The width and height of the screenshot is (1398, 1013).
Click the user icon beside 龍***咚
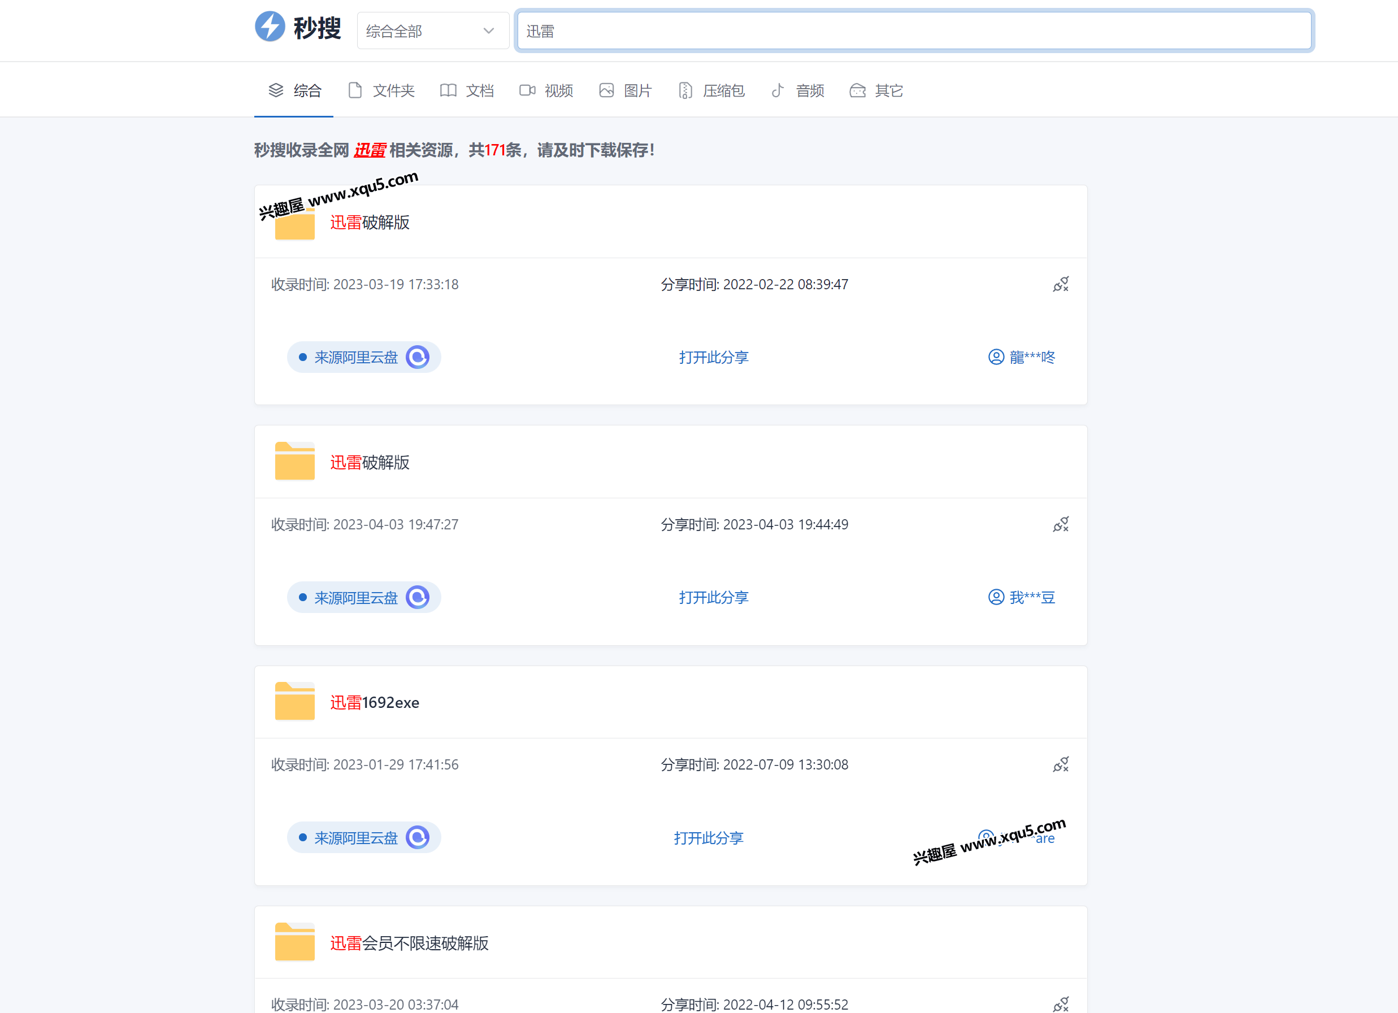tap(996, 358)
